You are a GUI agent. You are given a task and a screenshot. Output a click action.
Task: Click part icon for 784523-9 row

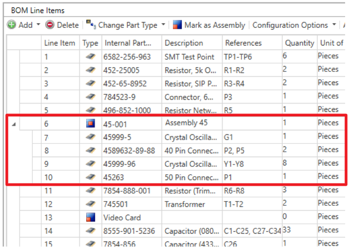point(91,97)
